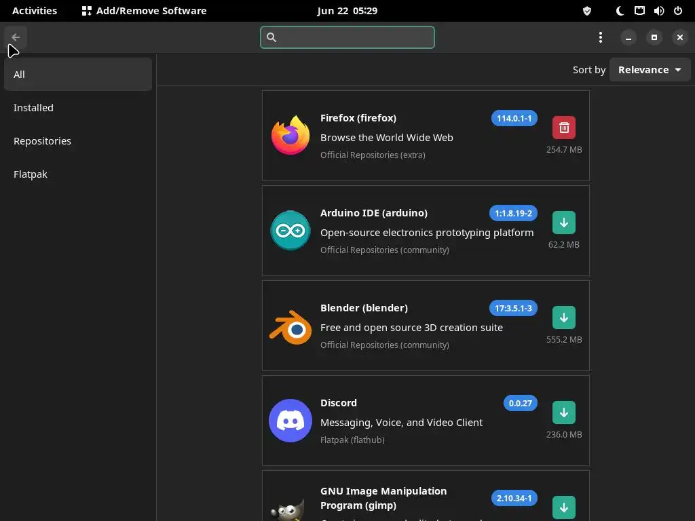The height and width of the screenshot is (521, 695).
Task: Install Arduino IDE via download arrow
Action: click(564, 223)
